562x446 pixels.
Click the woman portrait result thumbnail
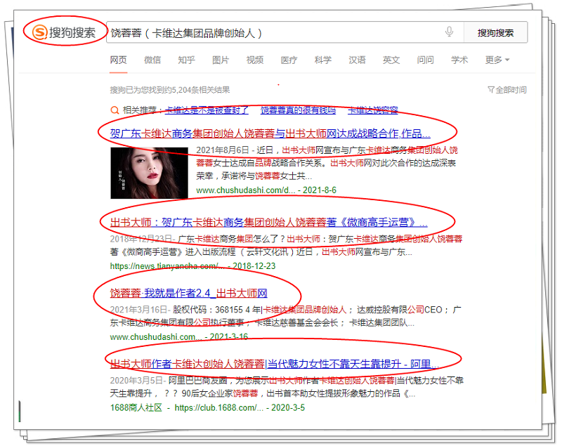(x=149, y=172)
